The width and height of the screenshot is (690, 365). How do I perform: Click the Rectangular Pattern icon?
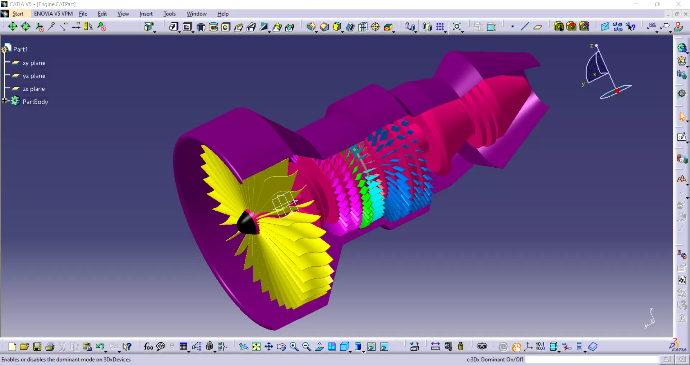pos(440,27)
